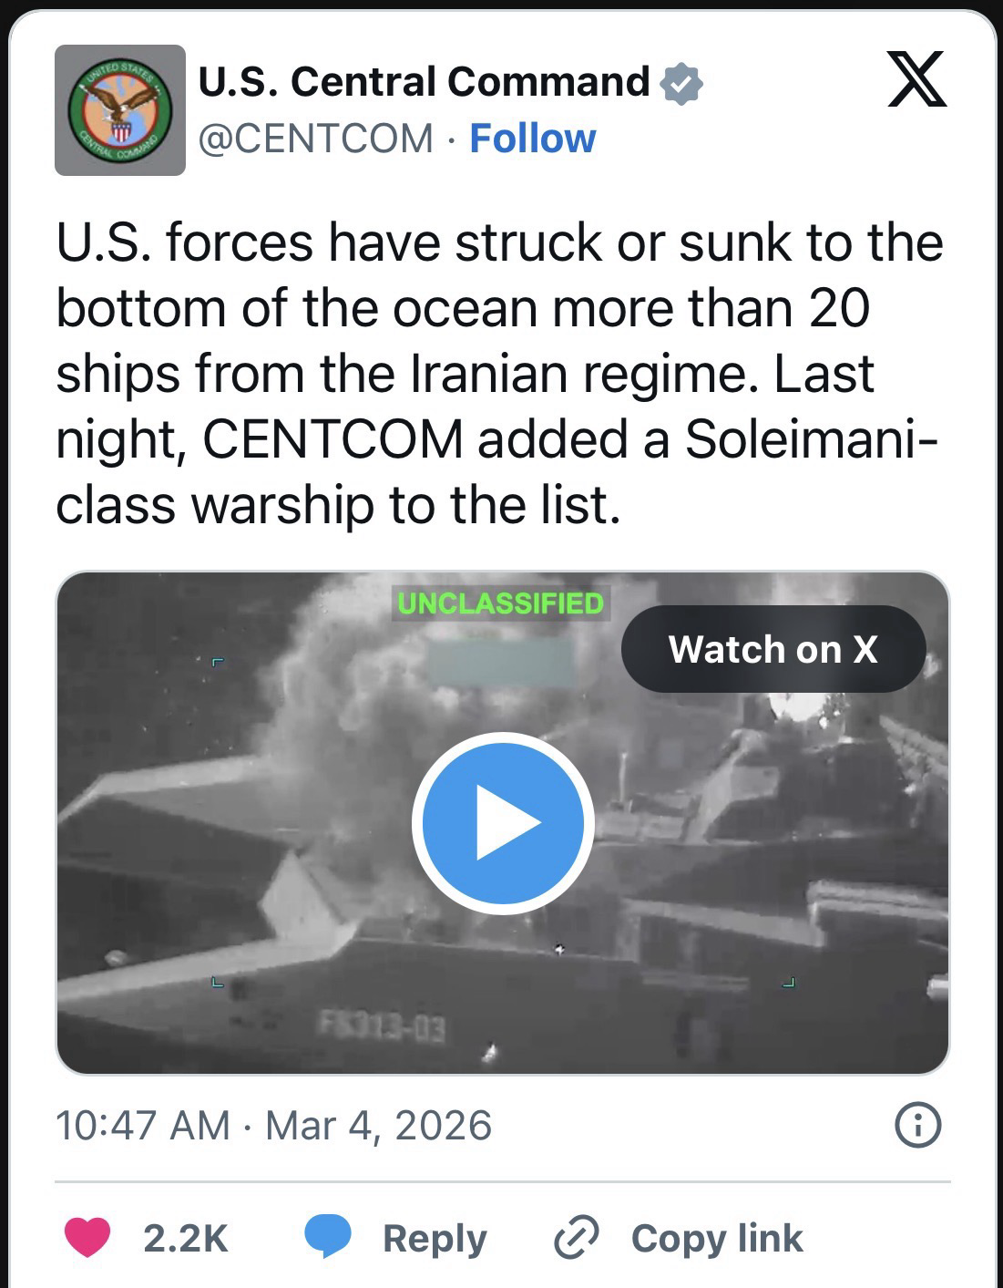Click the chain link icon
1003x1288 pixels.
point(577,1238)
